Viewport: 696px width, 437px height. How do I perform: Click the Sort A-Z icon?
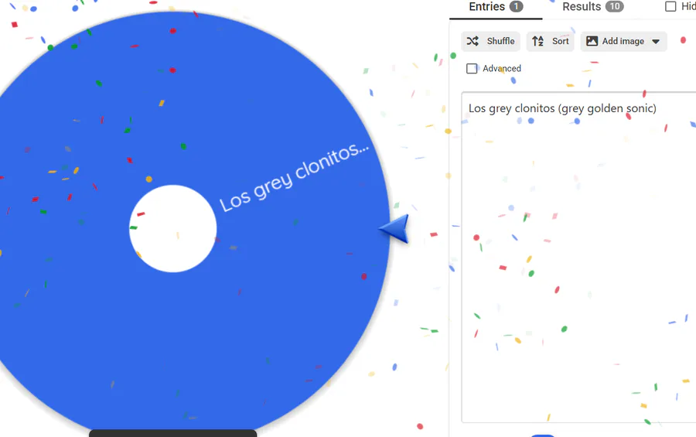[x=538, y=41]
